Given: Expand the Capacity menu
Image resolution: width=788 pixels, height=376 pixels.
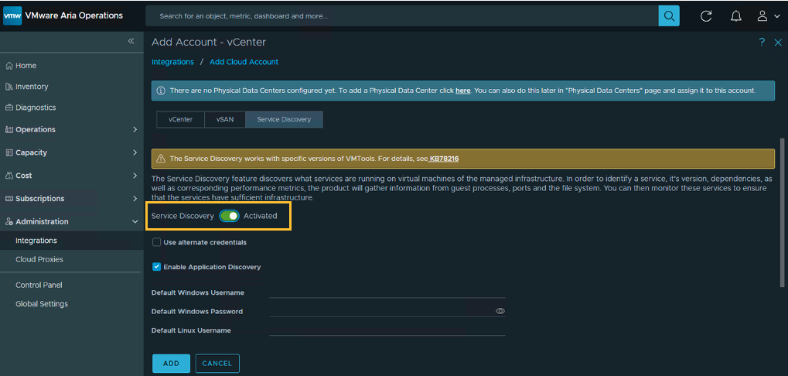Looking at the screenshot, I should pyautogui.click(x=135, y=152).
